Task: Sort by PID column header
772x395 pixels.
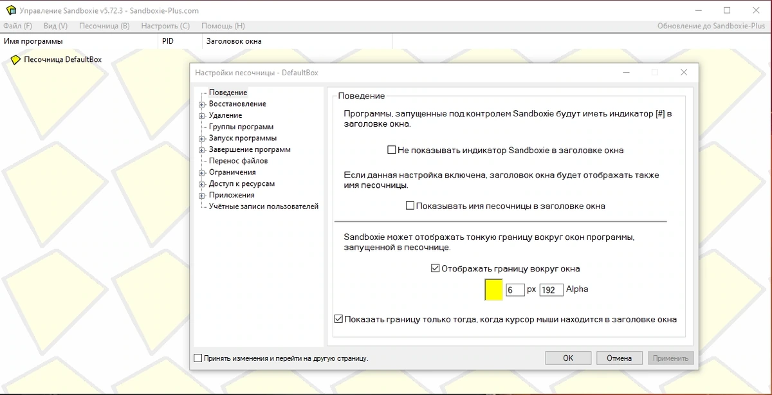Action: [179, 41]
